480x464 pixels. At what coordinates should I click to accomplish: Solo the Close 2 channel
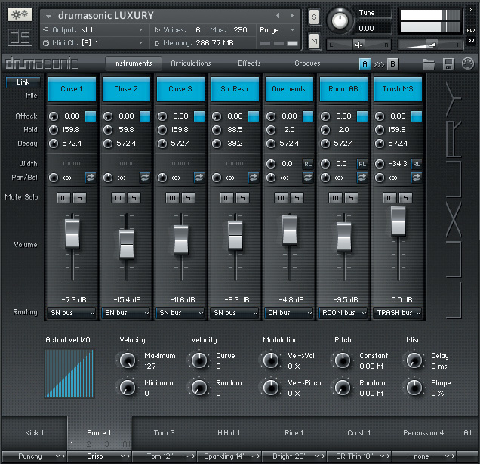(134, 198)
